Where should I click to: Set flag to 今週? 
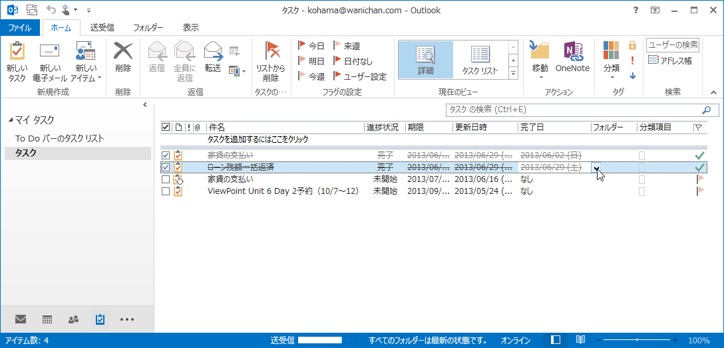pos(311,76)
